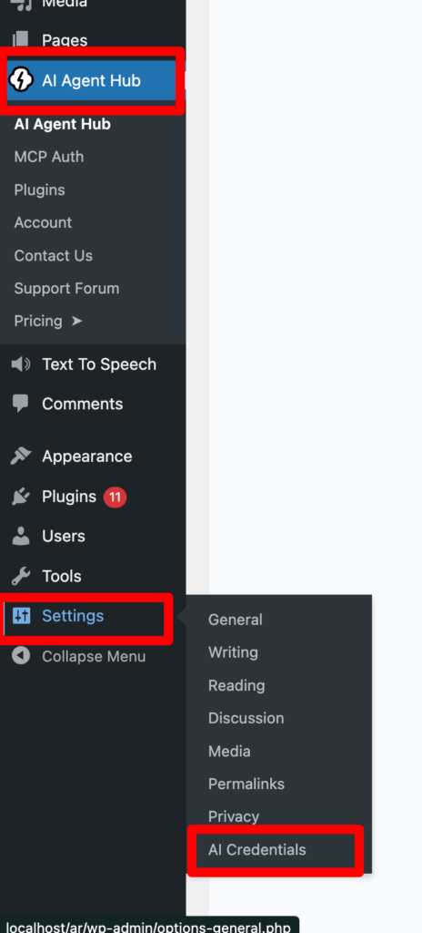Click the Tools wrench icon
This screenshot has height=933, width=422.
coord(21,576)
